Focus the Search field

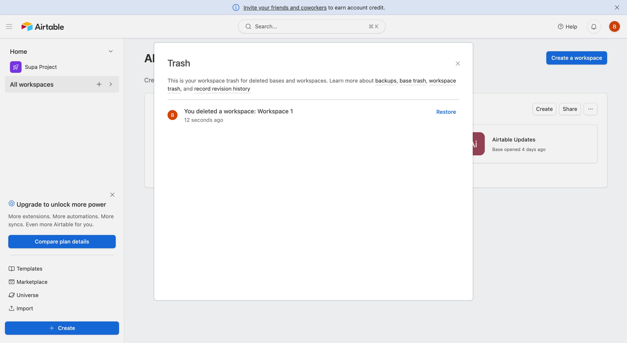click(x=312, y=26)
